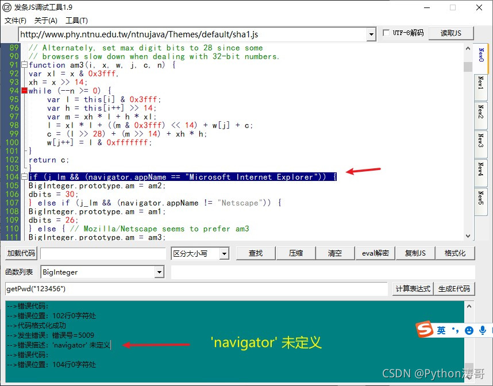Expand the URL address dropdown arrow

click(371, 34)
